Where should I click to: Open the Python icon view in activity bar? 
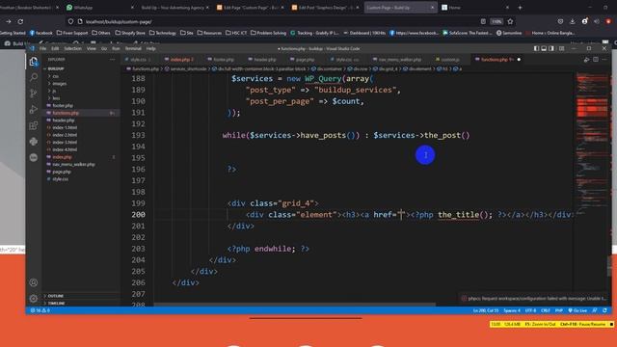click(34, 142)
